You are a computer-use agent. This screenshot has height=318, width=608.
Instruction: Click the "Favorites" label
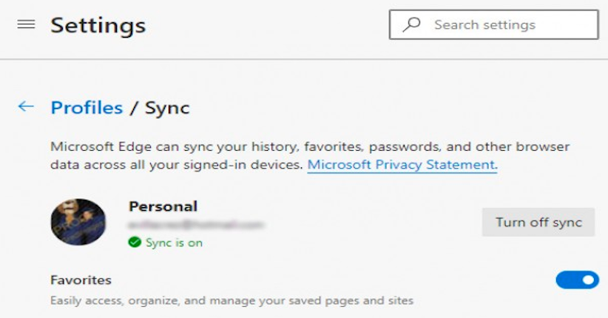click(81, 280)
